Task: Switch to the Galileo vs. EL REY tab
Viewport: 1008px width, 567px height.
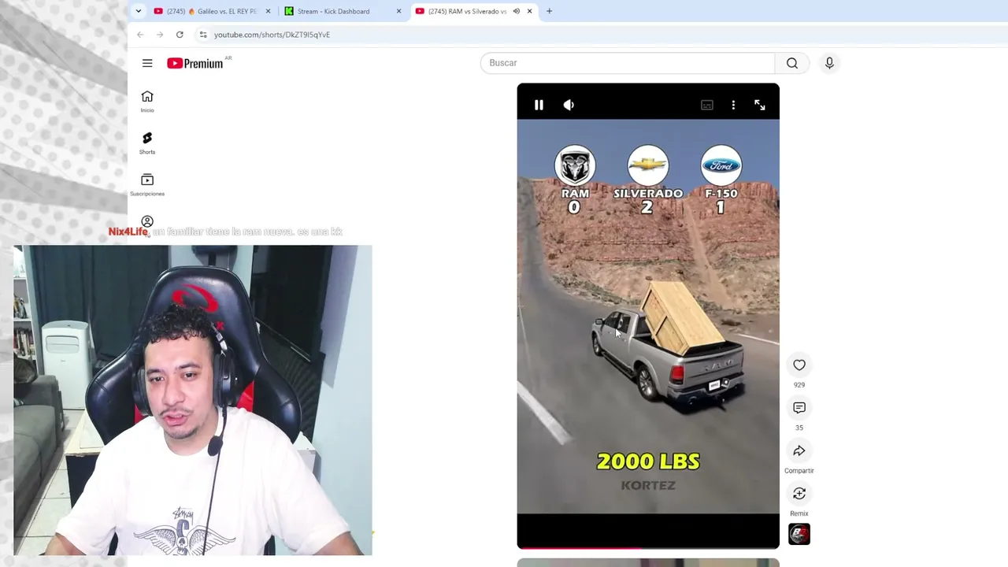Action: (x=212, y=11)
